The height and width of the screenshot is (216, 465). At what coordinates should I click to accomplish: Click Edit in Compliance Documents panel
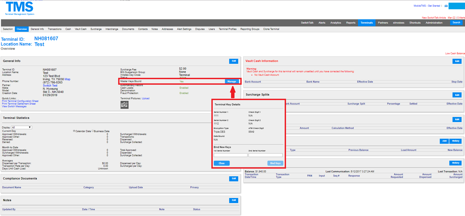tap(234, 179)
